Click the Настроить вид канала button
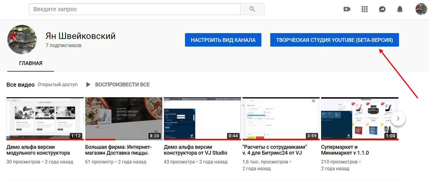 click(x=223, y=40)
